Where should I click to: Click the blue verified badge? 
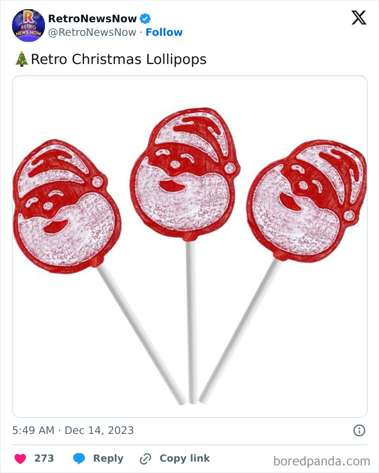145,17
